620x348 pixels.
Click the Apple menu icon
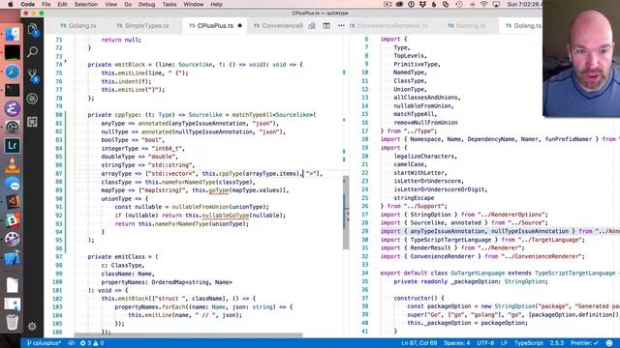[11, 4]
